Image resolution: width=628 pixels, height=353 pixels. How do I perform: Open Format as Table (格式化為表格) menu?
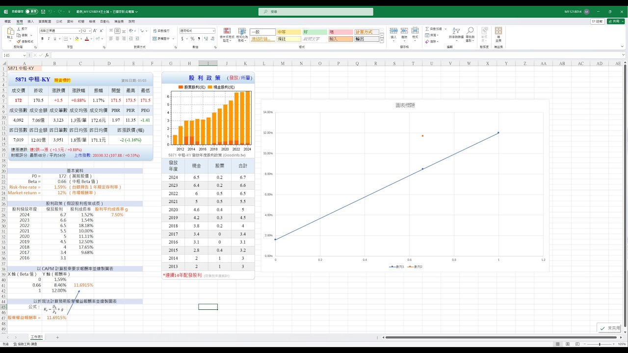point(242,35)
